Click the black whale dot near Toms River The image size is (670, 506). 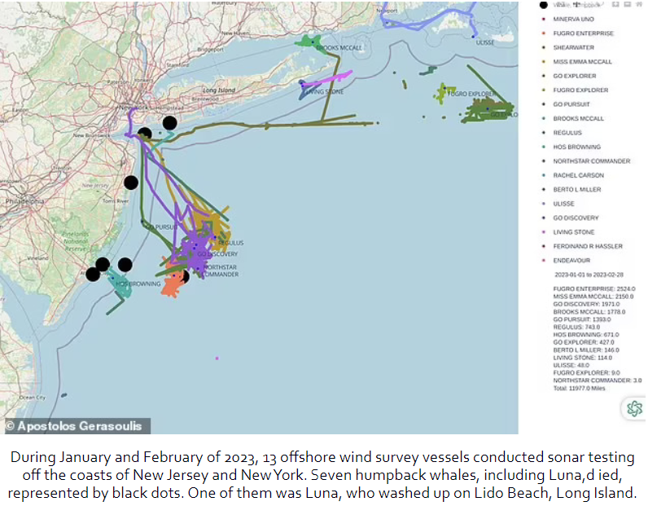tap(130, 183)
